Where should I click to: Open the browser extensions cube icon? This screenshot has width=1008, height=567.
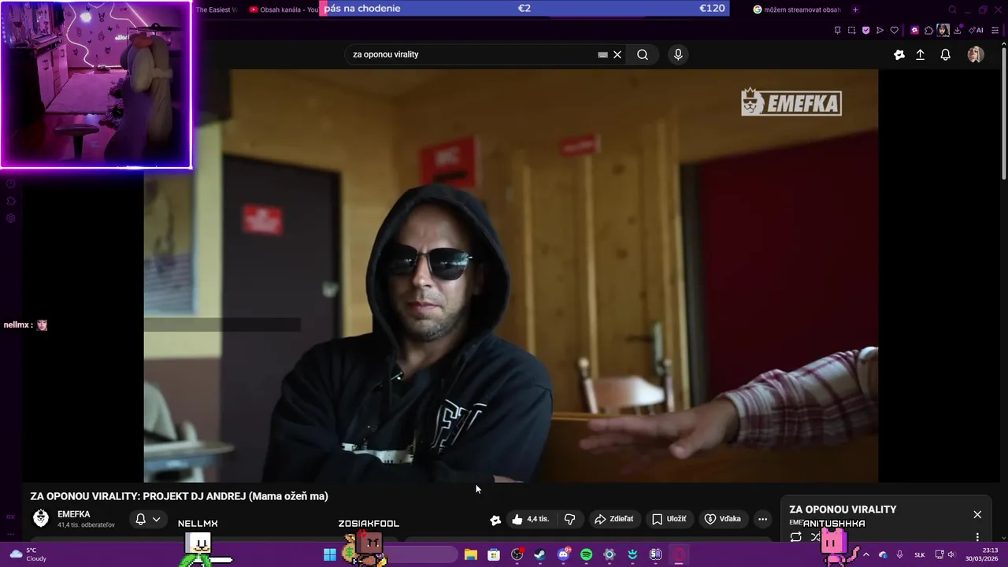click(928, 30)
